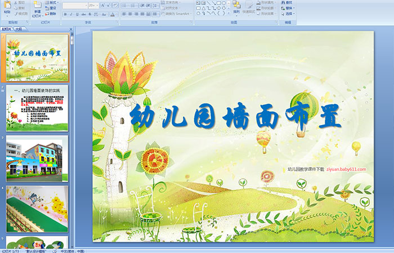Click the Increase Indent icon
394x253 pixels.
148,6
